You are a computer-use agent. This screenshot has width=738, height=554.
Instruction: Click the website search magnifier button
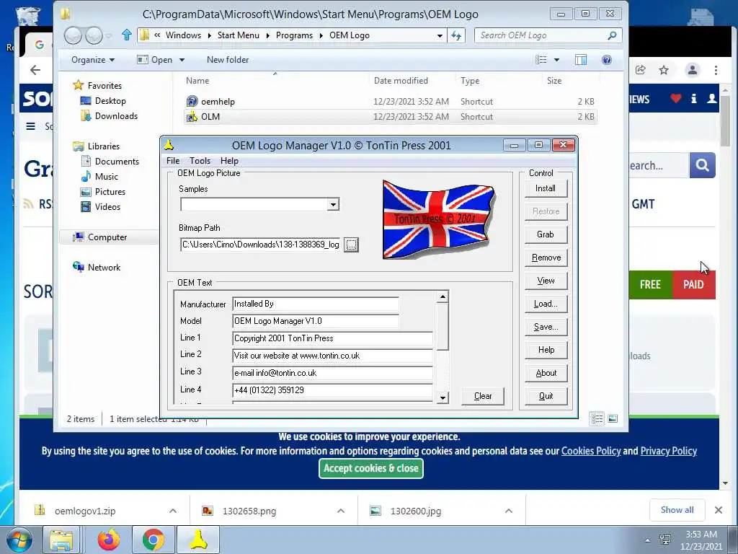click(702, 165)
